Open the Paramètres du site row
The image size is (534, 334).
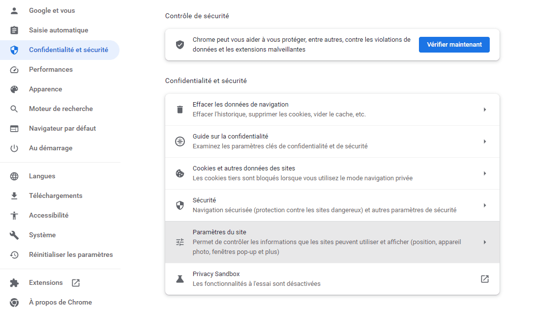coord(325,242)
